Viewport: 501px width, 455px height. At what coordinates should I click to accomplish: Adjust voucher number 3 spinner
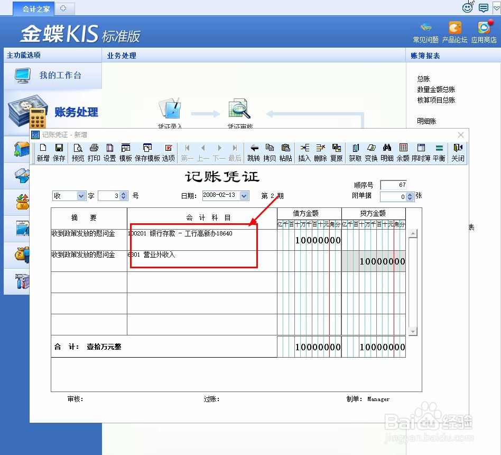click(124, 196)
